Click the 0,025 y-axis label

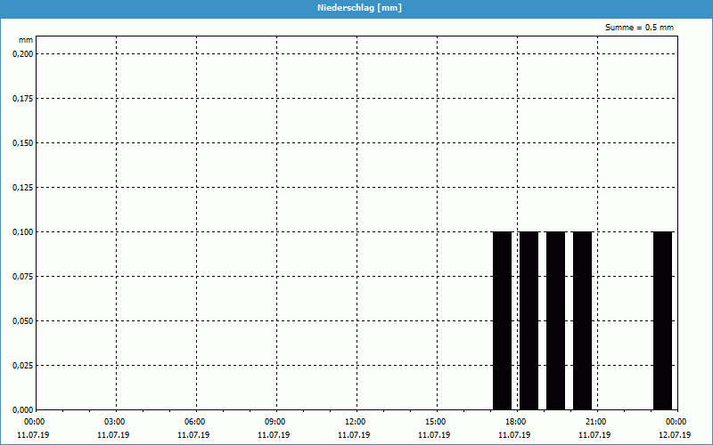click(x=23, y=366)
